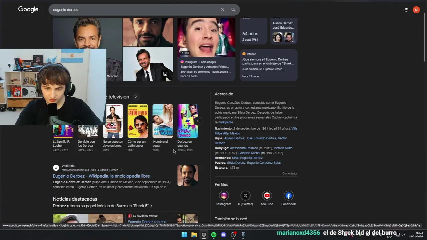Open the Wikipedia link in Acerca de
This screenshot has height=240, width=427.
[226, 122]
